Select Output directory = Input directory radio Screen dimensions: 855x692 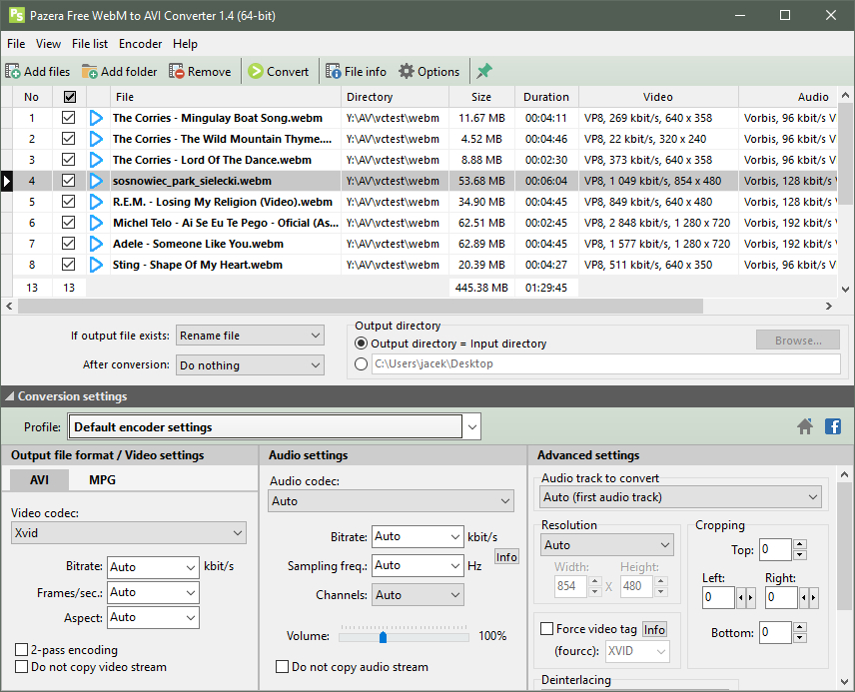coord(361,344)
